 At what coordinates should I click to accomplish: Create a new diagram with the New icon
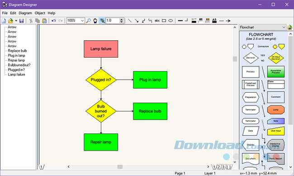4,21
